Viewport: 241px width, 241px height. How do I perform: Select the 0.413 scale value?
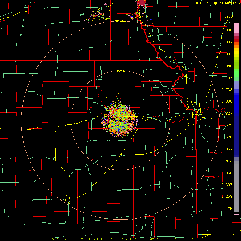(227, 161)
